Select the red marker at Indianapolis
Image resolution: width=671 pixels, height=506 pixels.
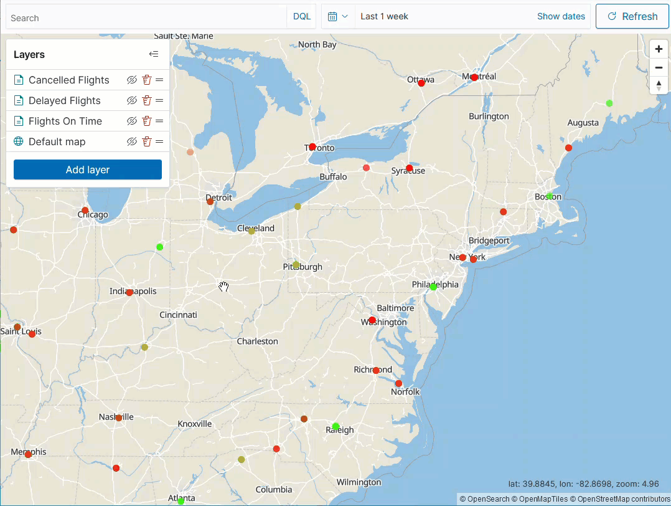(129, 292)
